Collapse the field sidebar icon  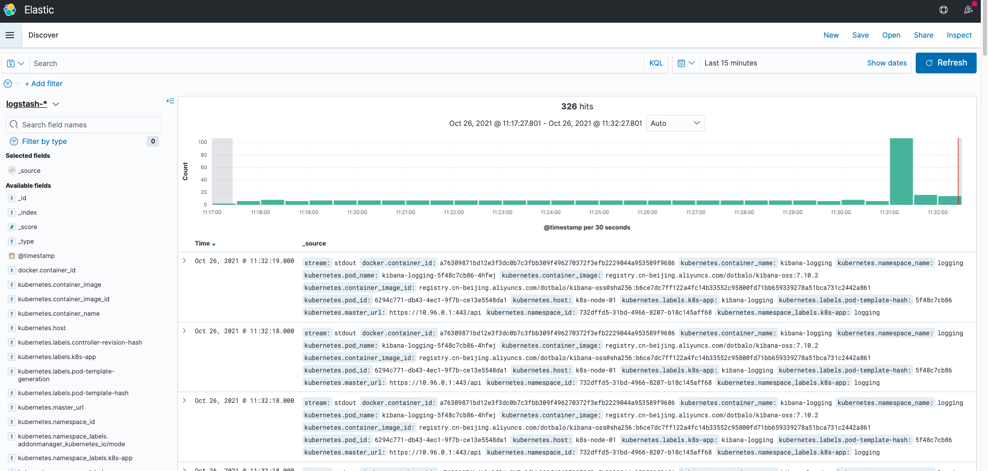170,101
